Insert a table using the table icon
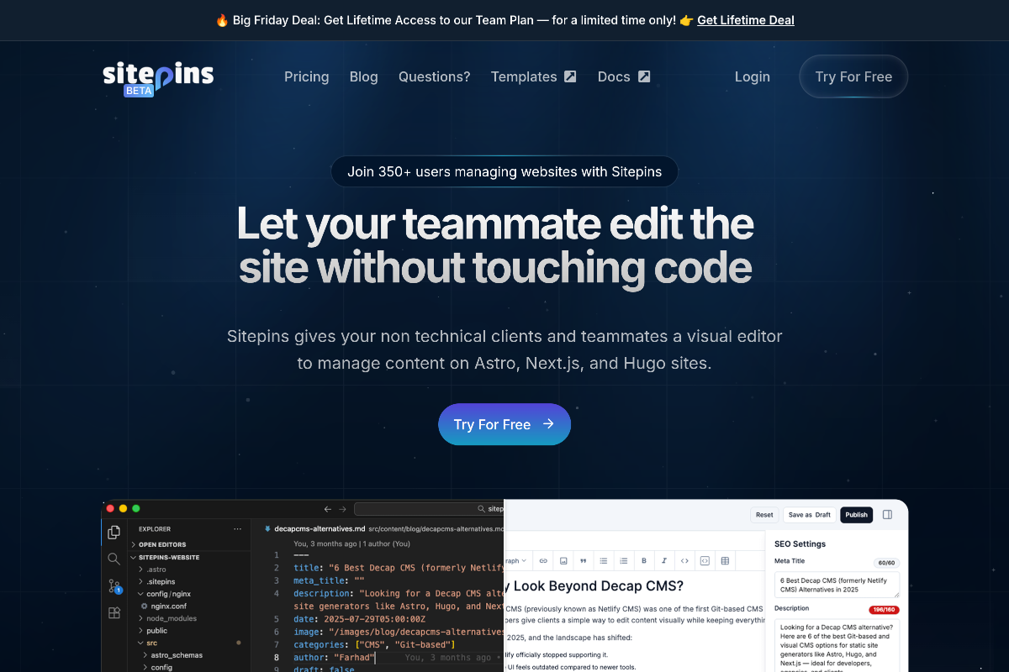Screen dimensions: 1009x672 tap(725, 560)
